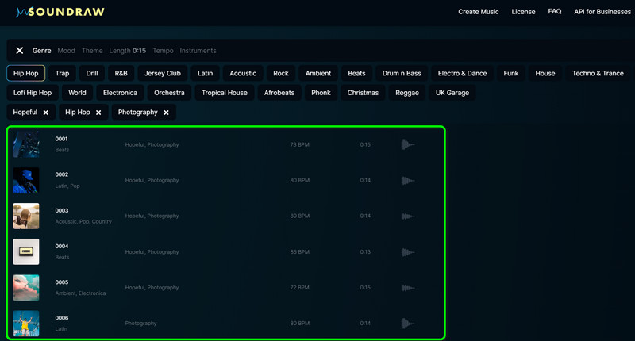Open the Length 0:15 filter
Image resolution: width=635 pixels, height=341 pixels.
pyautogui.click(x=127, y=51)
